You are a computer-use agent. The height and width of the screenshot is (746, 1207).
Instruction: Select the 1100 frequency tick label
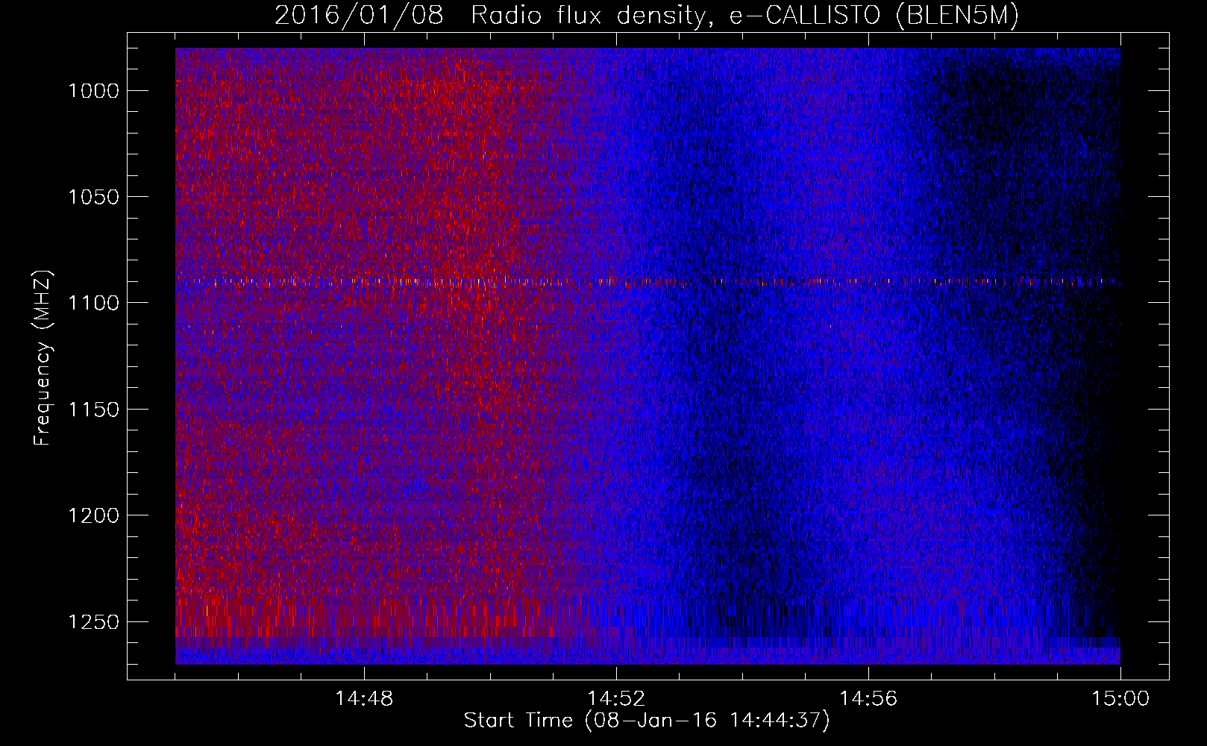(x=93, y=303)
